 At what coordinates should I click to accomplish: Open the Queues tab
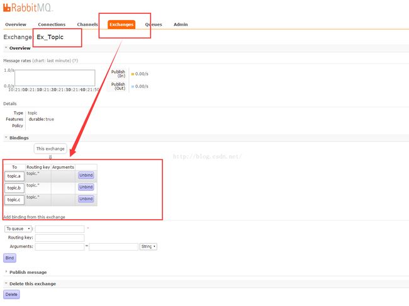click(154, 25)
